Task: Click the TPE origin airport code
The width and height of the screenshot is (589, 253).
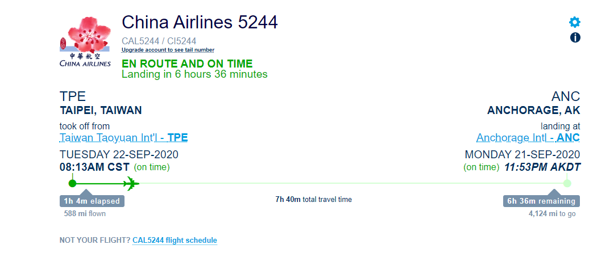Action: tap(72, 96)
